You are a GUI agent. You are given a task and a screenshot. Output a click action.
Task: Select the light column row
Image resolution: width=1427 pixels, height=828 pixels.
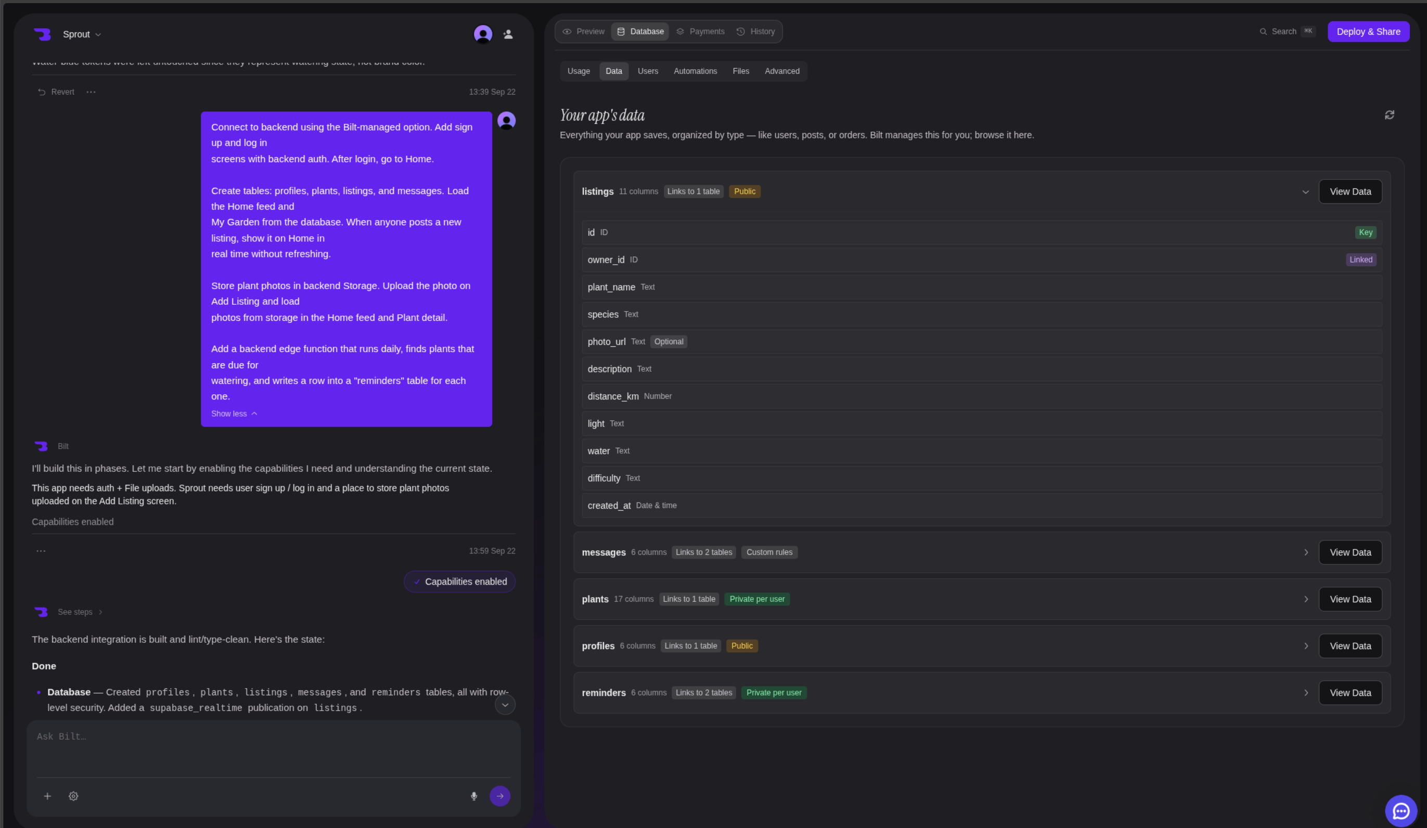[981, 423]
